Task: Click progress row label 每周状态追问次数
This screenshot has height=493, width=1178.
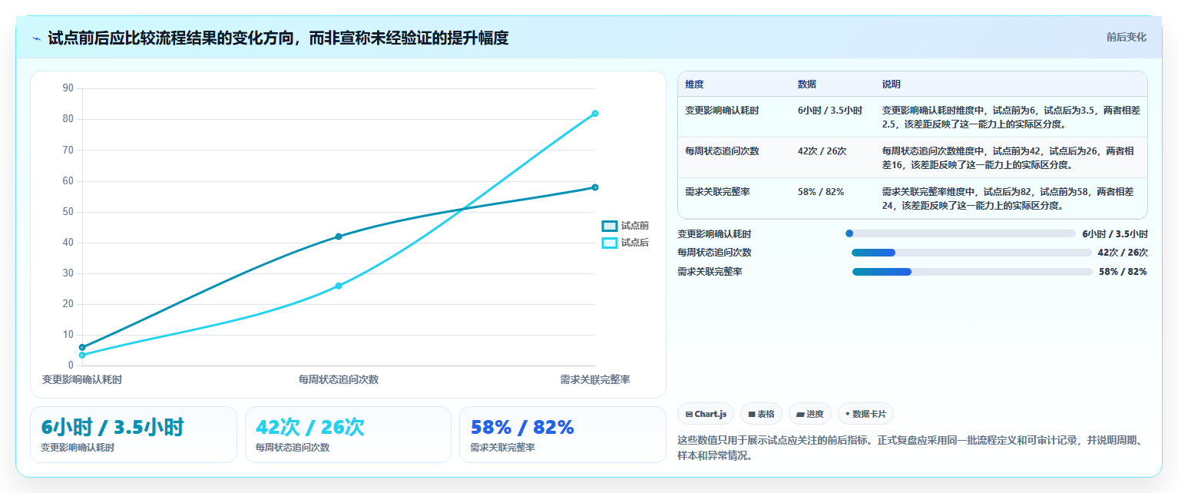Action: pos(714,253)
